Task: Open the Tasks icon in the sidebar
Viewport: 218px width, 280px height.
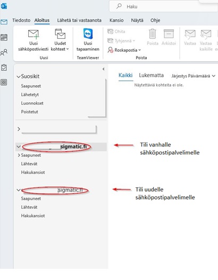Action: (4, 68)
